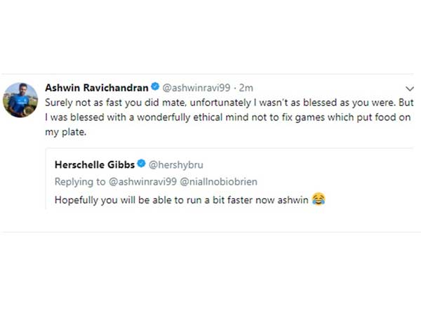The width and height of the screenshot is (421, 316).
Task: Click the verified badge beside Ashwin Ravichandran
Action: point(156,88)
